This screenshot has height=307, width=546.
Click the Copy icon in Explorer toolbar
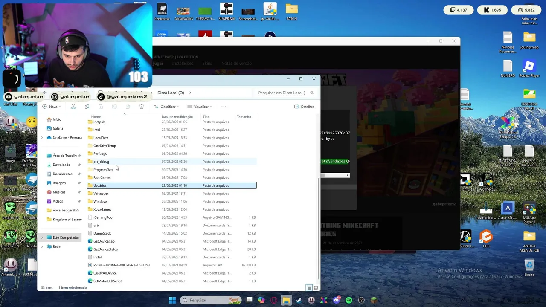pyautogui.click(x=87, y=107)
